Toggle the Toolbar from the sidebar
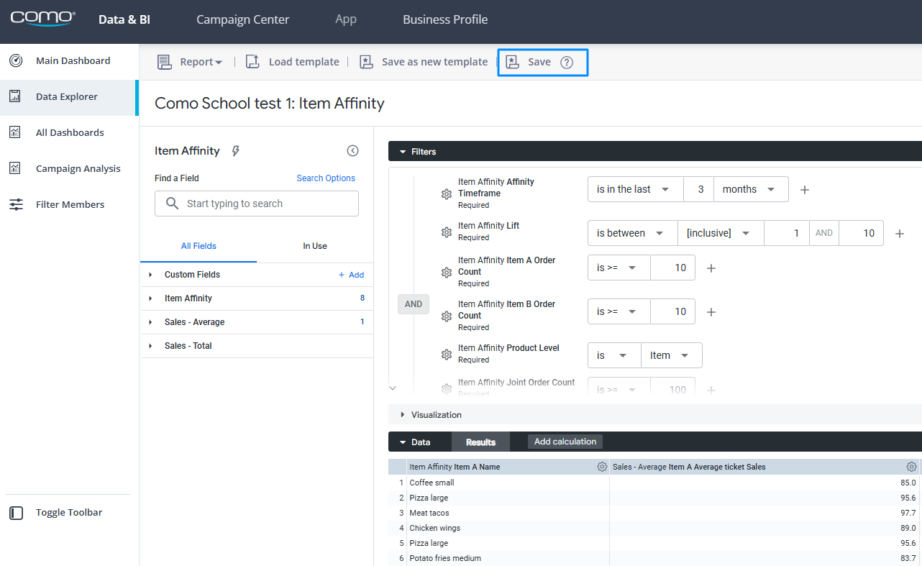922x566 pixels. [x=69, y=513]
